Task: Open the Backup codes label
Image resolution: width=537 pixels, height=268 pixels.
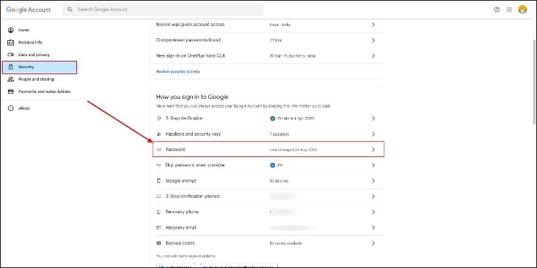Action: click(180, 243)
